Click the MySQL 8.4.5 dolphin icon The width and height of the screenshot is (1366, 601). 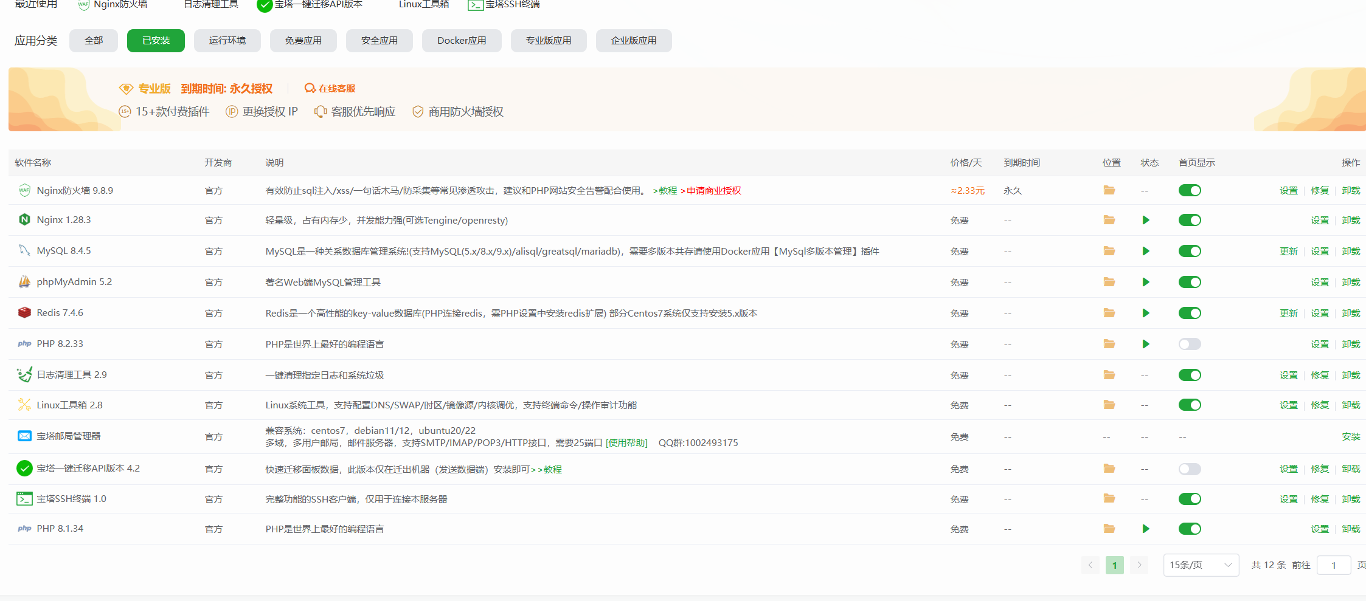24,250
